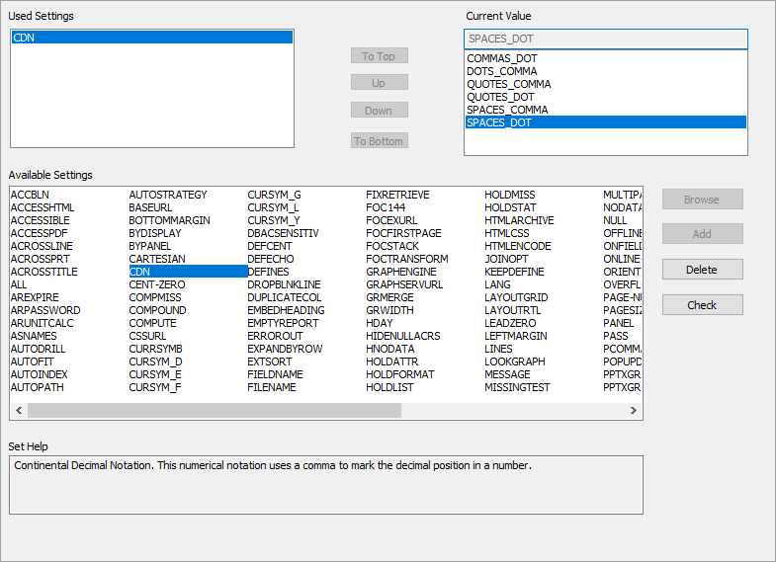Click the Down button
This screenshot has height=562, width=776.
coord(379,111)
